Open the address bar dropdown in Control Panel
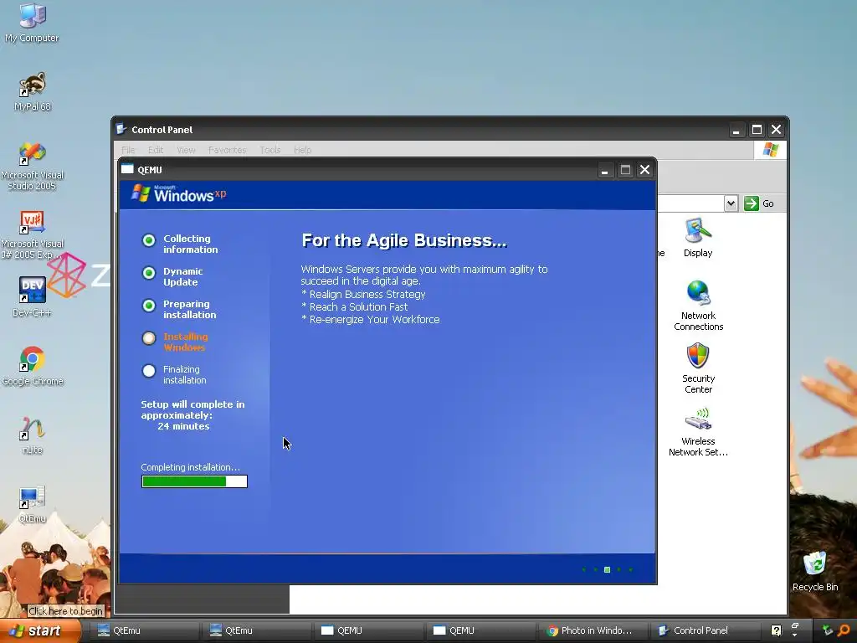The width and height of the screenshot is (857, 643). 731,203
